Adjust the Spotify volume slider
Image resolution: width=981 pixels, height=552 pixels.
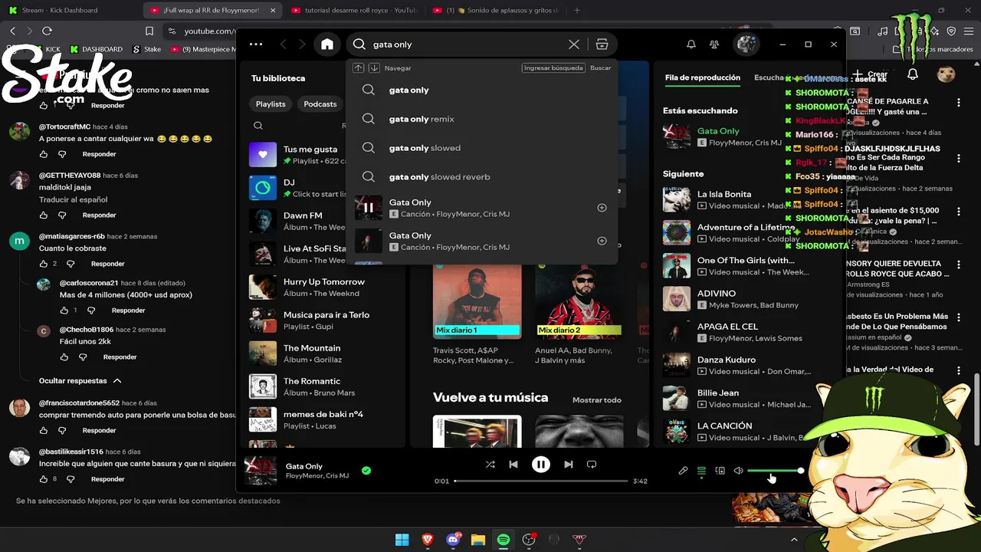point(775,471)
